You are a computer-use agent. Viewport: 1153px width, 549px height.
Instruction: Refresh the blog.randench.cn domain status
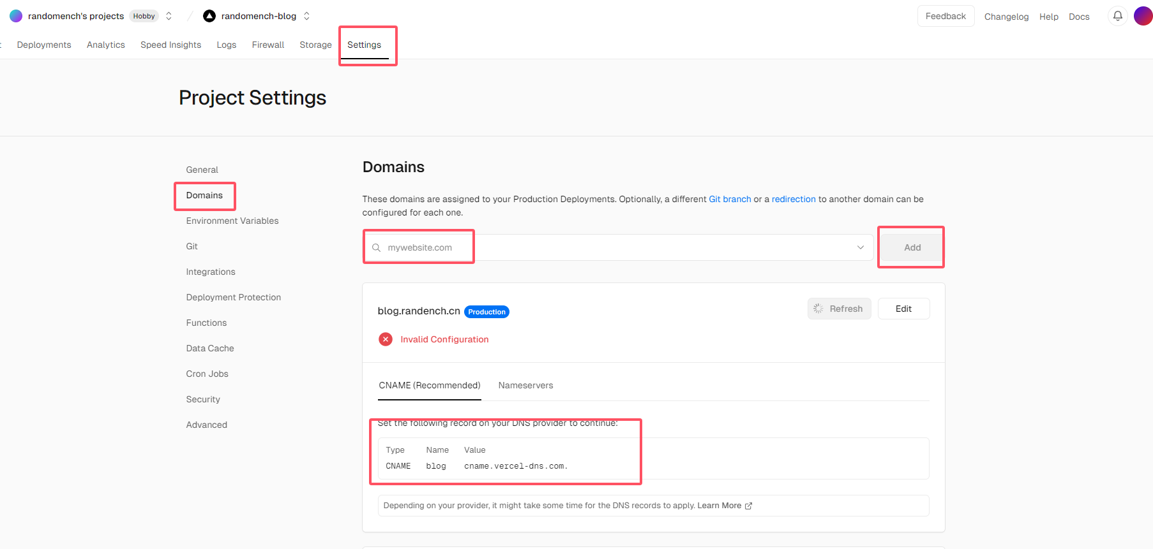coord(839,309)
